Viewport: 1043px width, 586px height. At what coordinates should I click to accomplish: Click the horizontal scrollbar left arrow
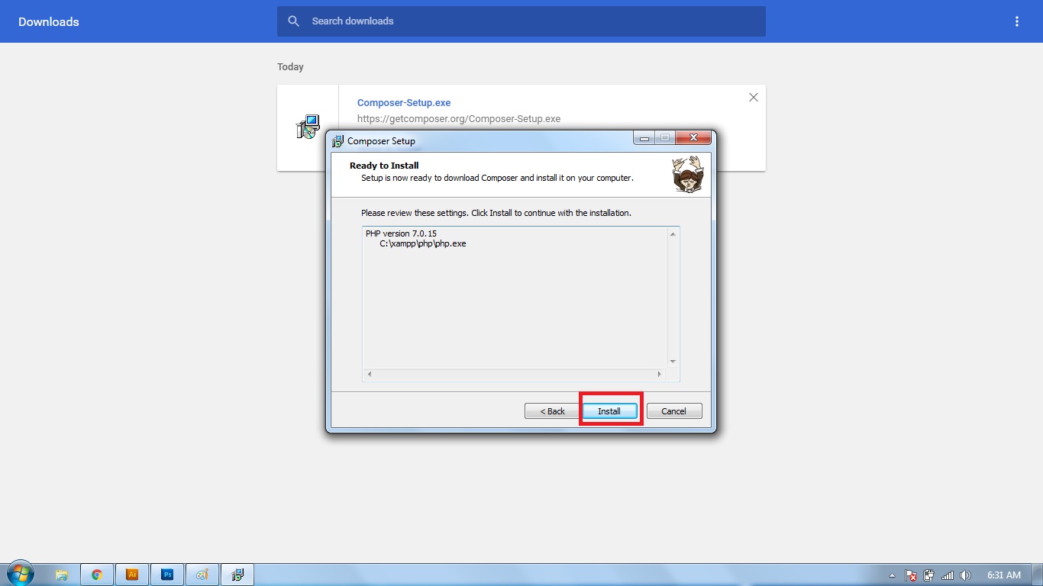(x=370, y=375)
